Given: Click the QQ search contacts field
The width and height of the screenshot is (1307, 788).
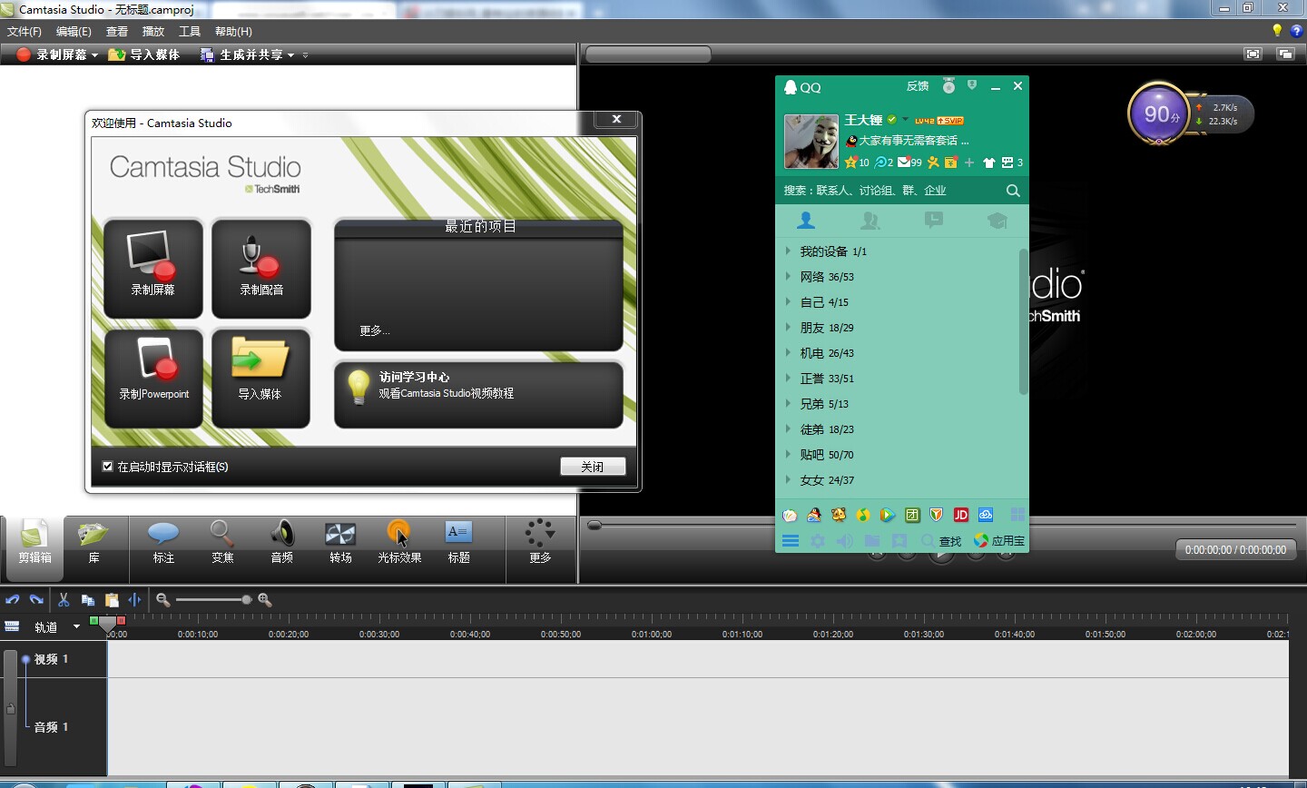Looking at the screenshot, I should (x=889, y=191).
